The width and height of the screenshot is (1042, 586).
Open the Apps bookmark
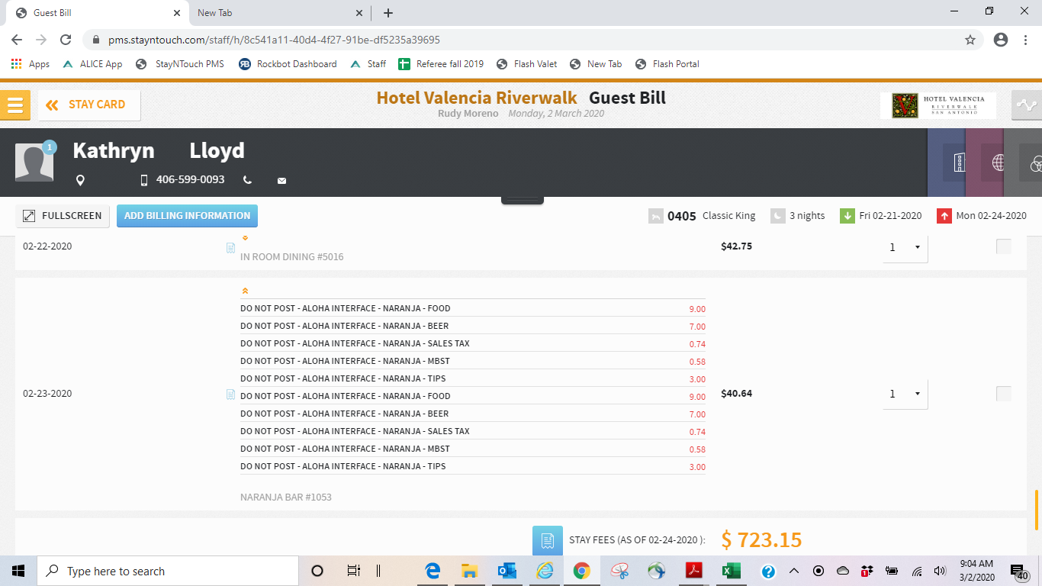click(31, 64)
